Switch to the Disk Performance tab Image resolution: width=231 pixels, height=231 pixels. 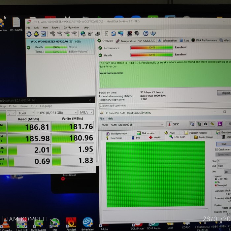click(204, 40)
